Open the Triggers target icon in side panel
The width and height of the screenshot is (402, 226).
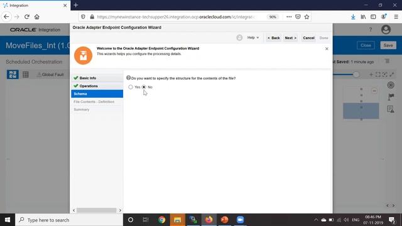point(391,85)
